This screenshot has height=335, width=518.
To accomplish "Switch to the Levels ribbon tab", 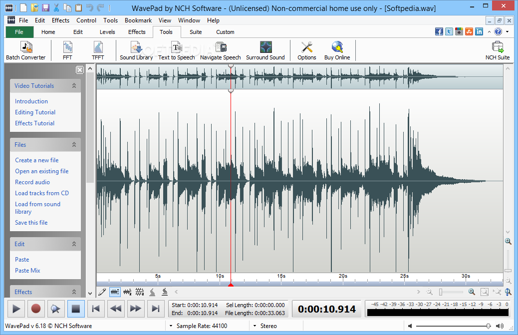I will [x=107, y=32].
